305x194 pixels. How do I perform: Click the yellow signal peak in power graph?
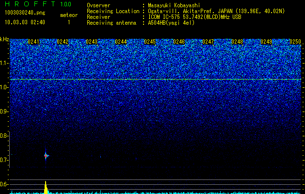pos(46,187)
